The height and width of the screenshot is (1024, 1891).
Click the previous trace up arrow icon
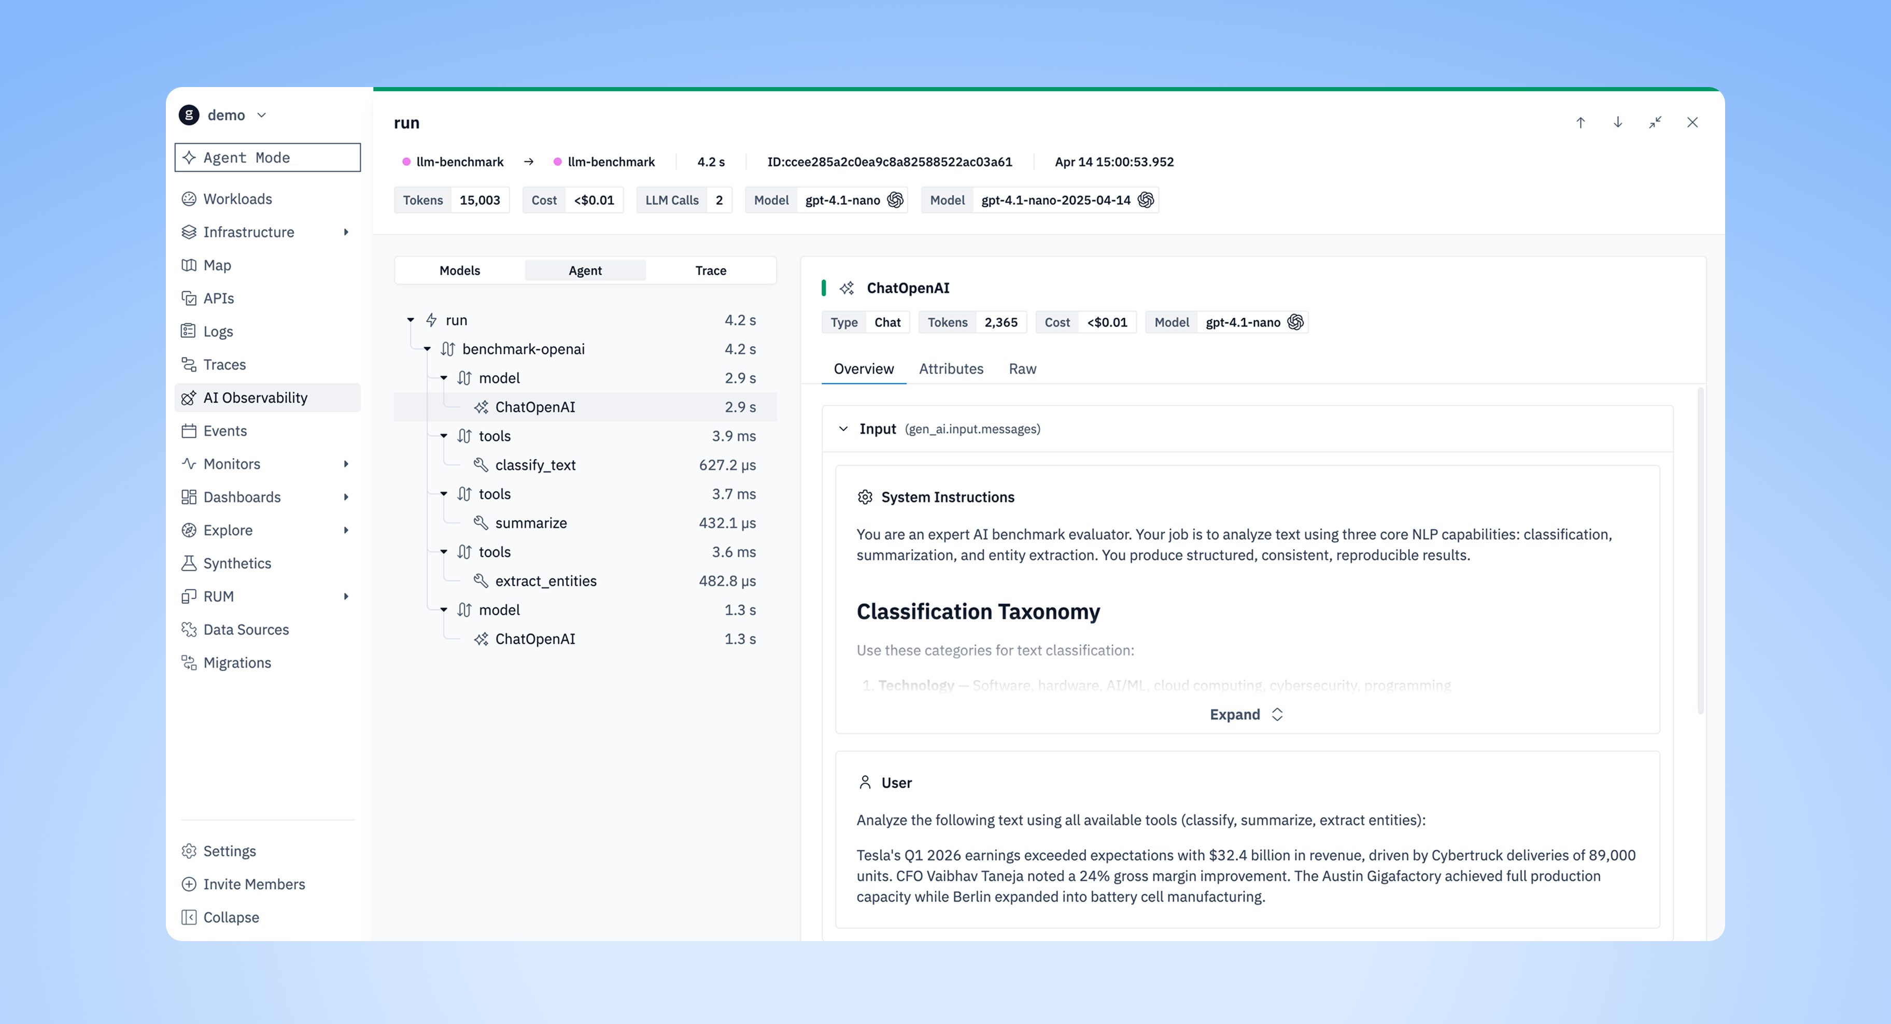tap(1580, 123)
